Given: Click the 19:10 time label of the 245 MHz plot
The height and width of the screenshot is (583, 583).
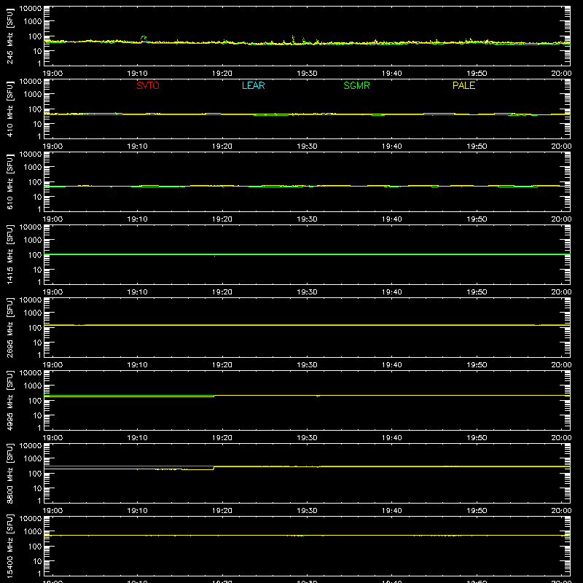Looking at the screenshot, I should point(138,74).
